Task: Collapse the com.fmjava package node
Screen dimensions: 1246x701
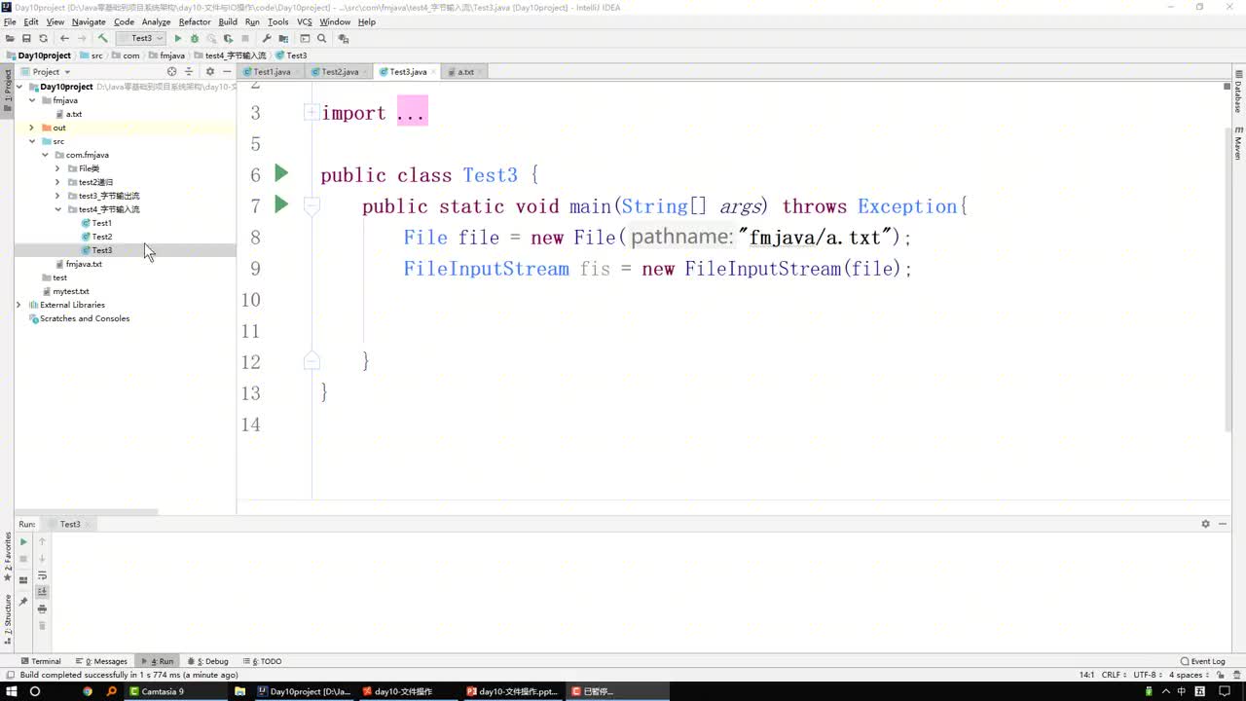Action: click(x=45, y=155)
